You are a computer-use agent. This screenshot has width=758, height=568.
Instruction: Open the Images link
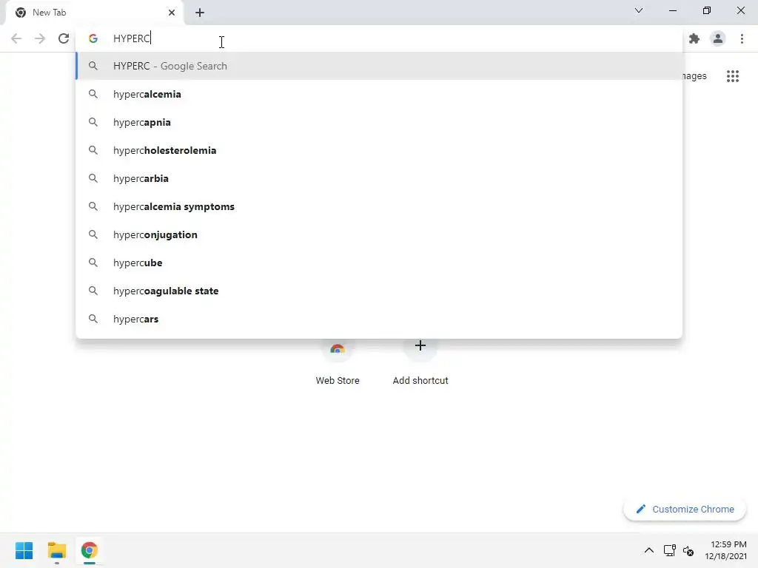(x=694, y=76)
